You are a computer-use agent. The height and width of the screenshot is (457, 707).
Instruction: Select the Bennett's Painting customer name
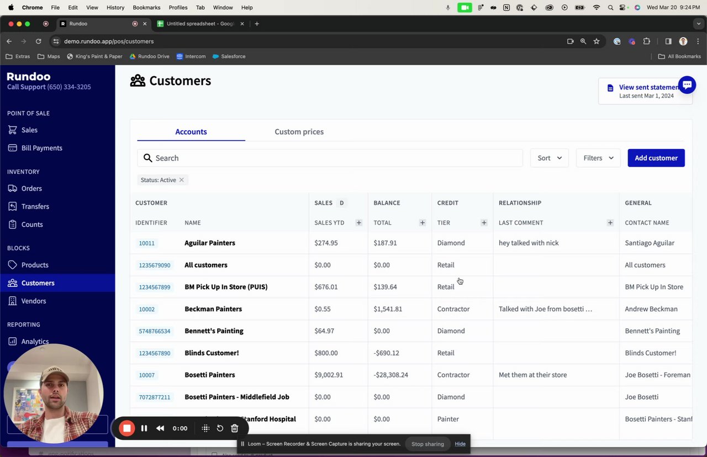coord(214,331)
